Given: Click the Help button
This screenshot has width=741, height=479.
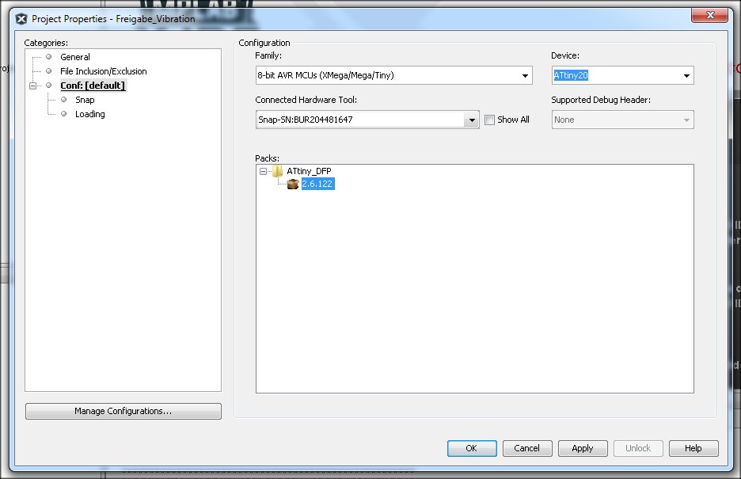Looking at the screenshot, I should pyautogui.click(x=693, y=448).
